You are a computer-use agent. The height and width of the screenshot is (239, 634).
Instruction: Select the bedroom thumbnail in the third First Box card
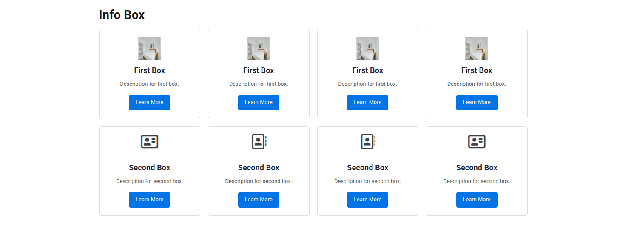[x=368, y=48]
